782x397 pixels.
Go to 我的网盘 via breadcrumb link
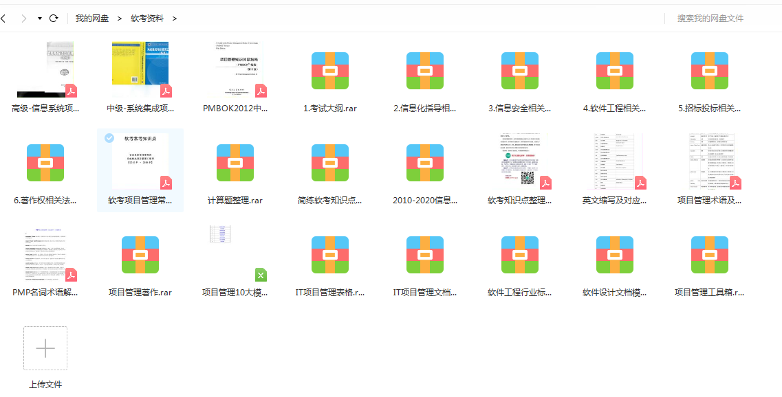point(92,18)
